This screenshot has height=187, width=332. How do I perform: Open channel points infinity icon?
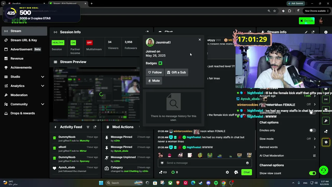(x=163, y=172)
